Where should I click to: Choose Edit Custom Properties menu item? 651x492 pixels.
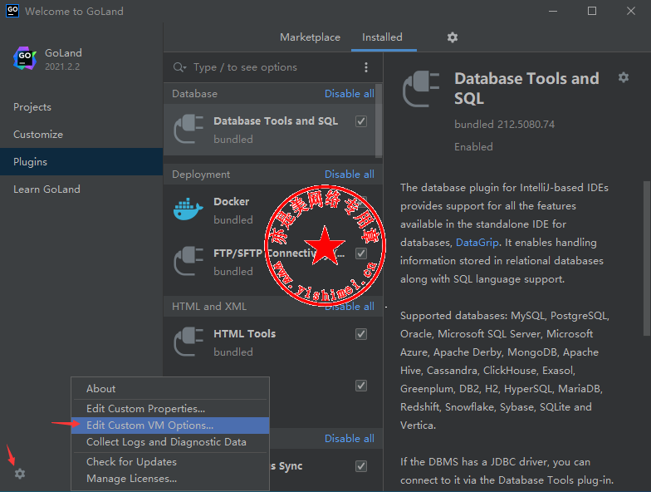point(170,409)
